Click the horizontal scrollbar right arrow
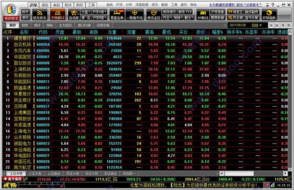This screenshot has height=190, width=294. point(285,173)
